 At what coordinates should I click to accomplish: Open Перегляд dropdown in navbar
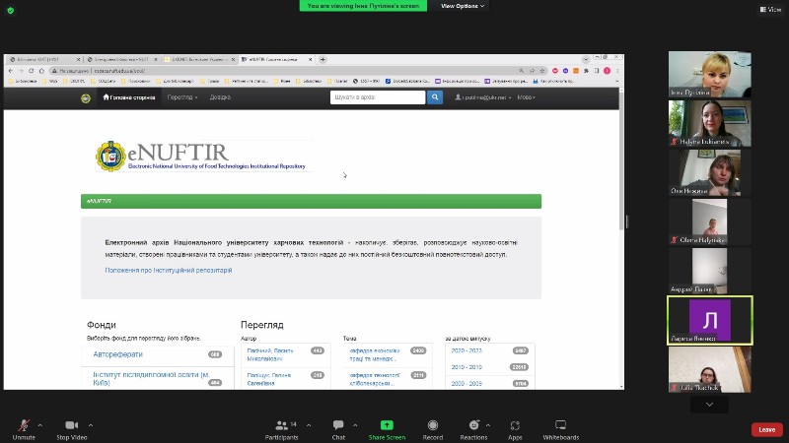pos(182,97)
